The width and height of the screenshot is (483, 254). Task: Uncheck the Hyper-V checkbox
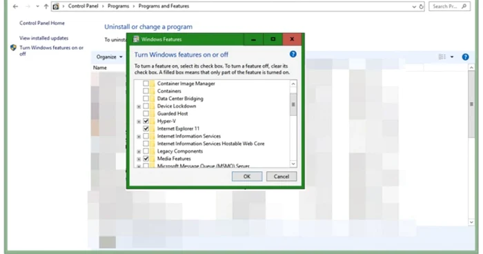click(x=146, y=121)
